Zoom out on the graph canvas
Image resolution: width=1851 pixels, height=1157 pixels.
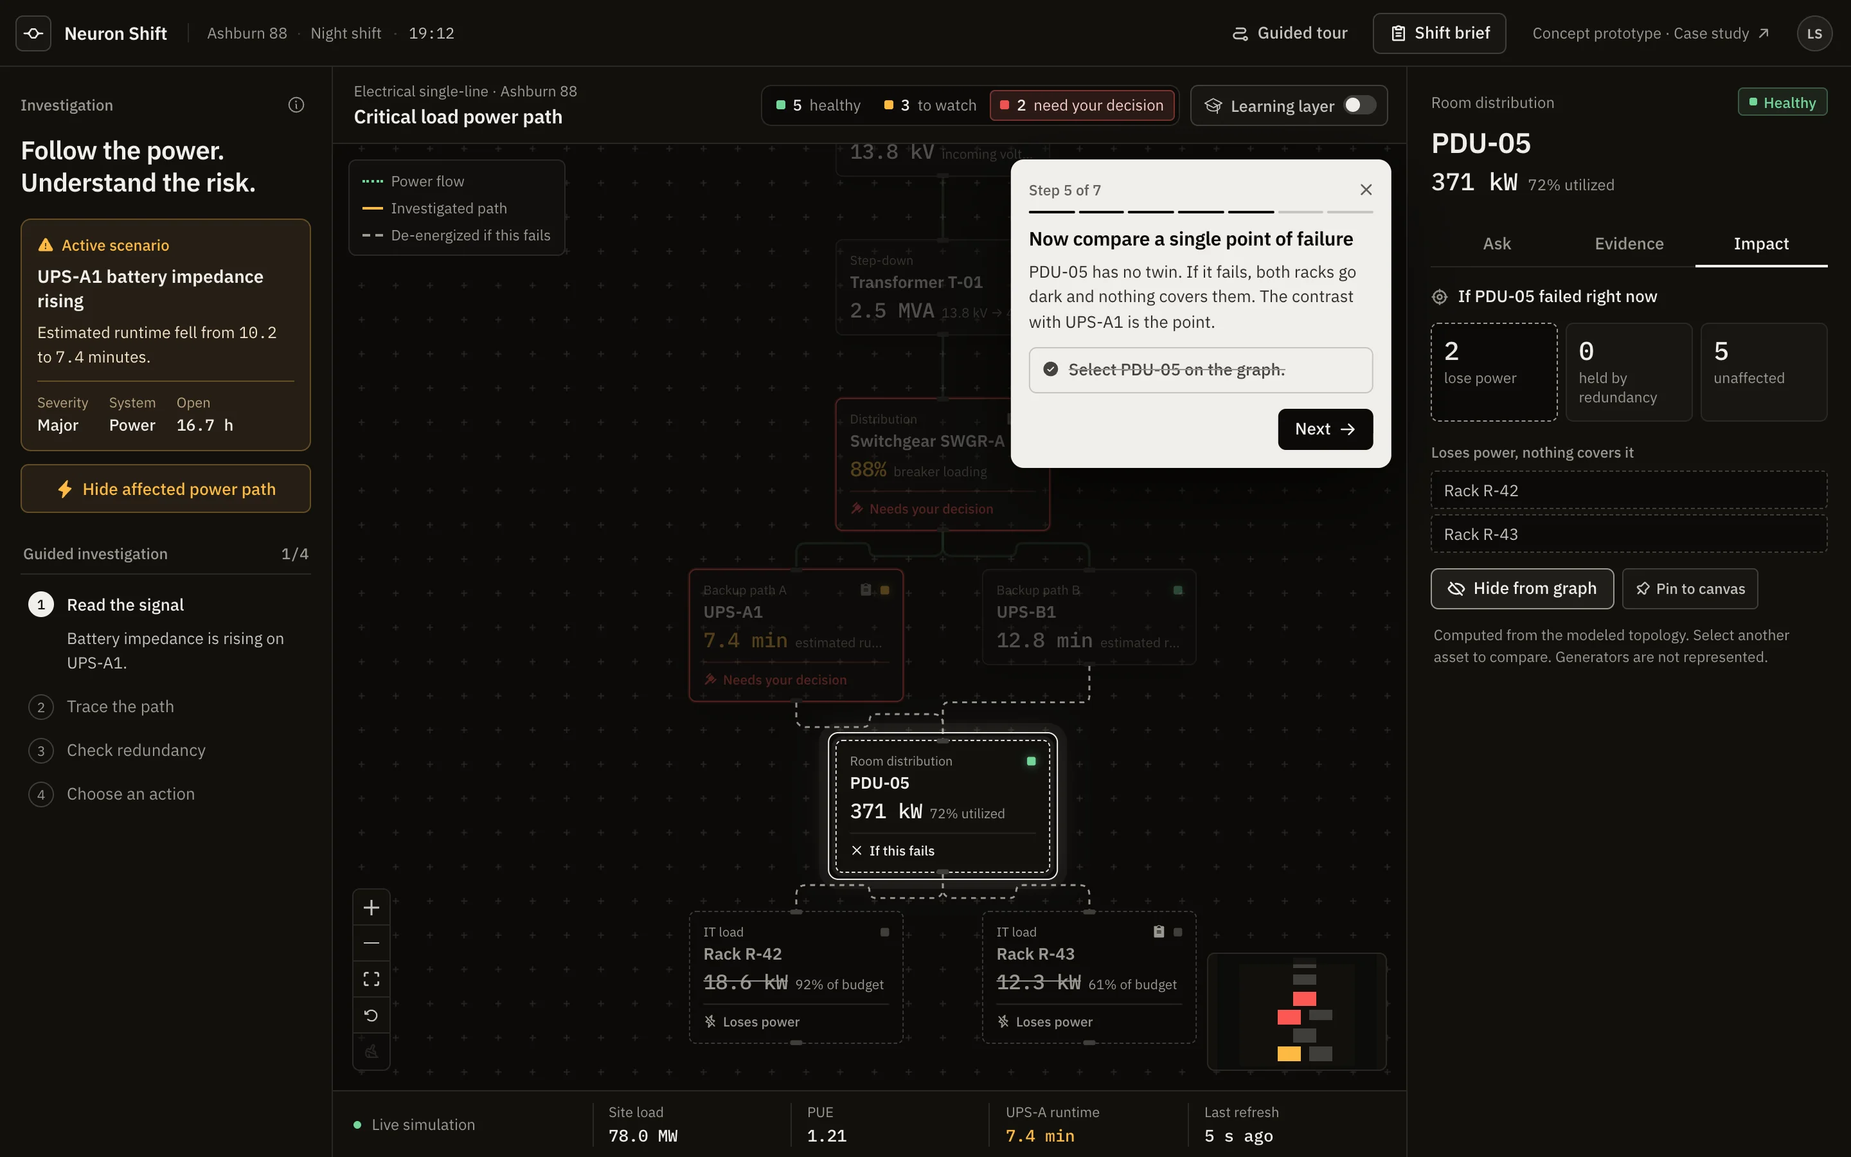(x=371, y=944)
